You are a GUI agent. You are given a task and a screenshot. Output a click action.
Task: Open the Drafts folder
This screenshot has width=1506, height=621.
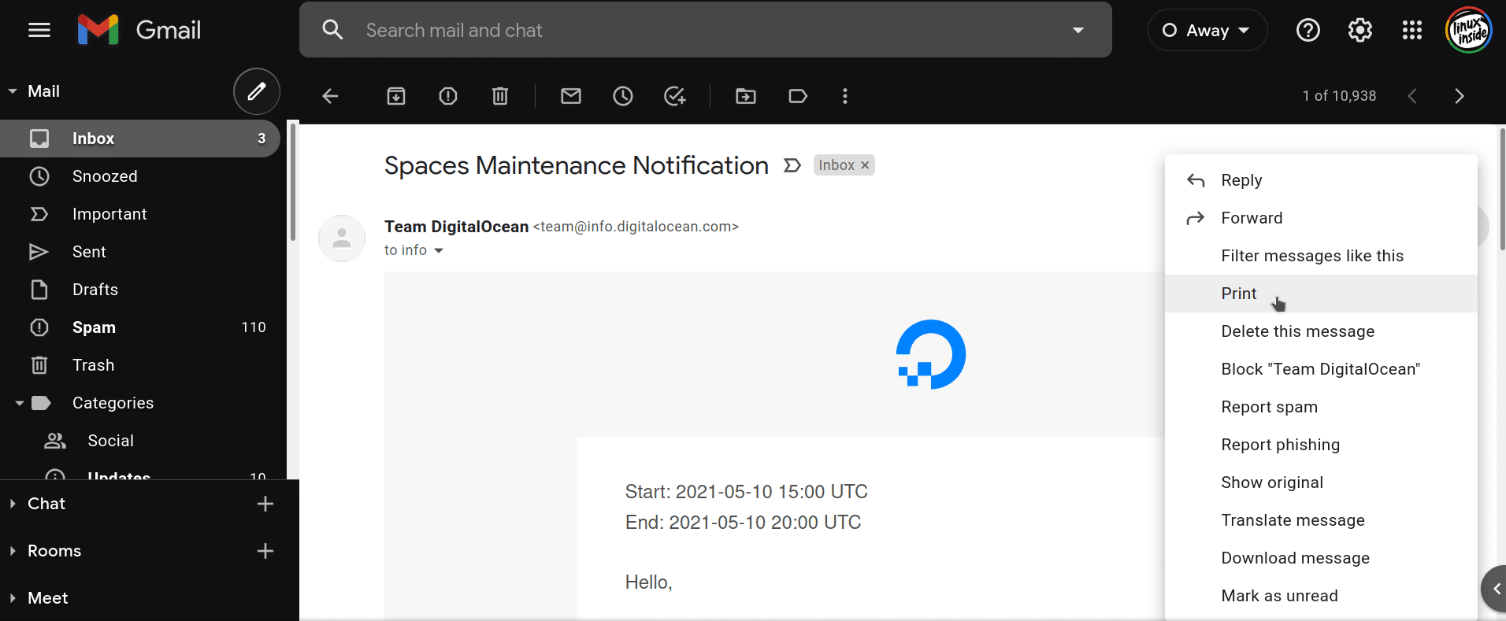pos(140,290)
